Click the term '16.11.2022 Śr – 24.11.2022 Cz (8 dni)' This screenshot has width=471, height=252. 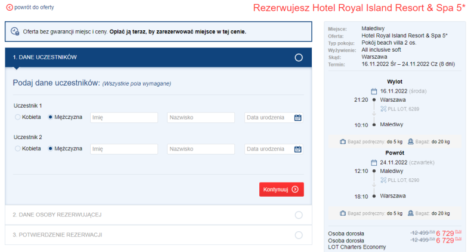pyautogui.click(x=408, y=64)
